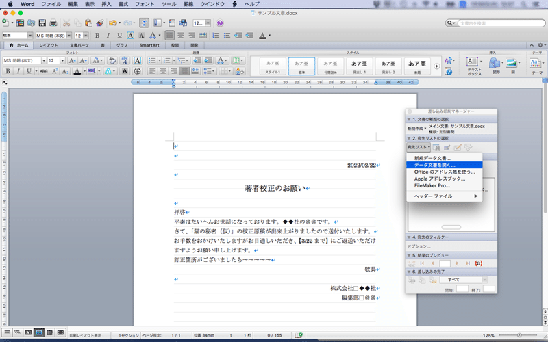The height and width of the screenshot is (342, 548).
Task: Open ヘッダー ファイル submenu
Action: coord(444,196)
